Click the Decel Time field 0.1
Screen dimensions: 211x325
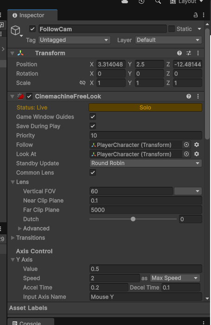coord(181,287)
